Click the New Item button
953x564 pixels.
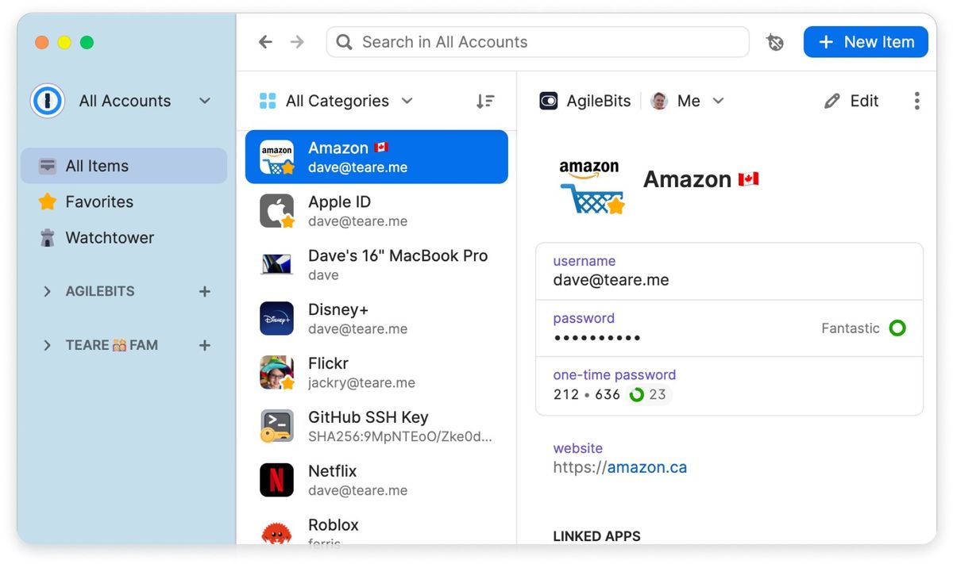pos(866,42)
